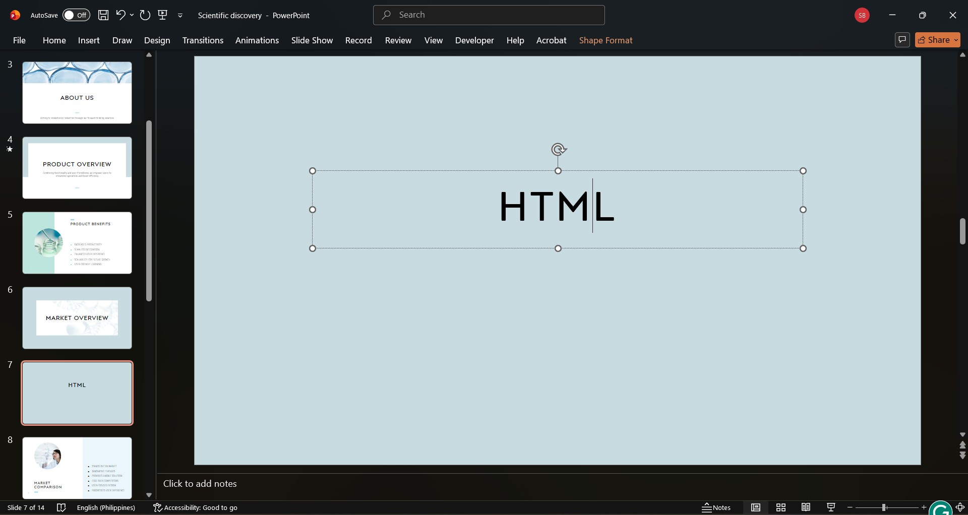This screenshot has width=968, height=515.
Task: Click the spell check book icon
Action: pos(62,507)
